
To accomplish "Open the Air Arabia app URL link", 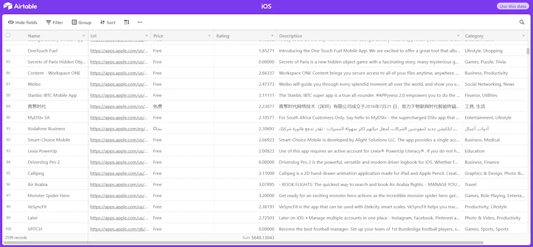I will [119, 184].
